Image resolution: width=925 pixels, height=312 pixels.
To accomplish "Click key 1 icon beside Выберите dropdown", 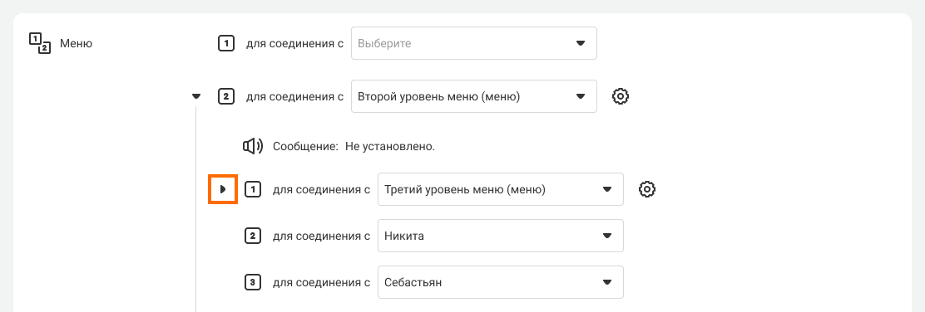I will [x=226, y=43].
